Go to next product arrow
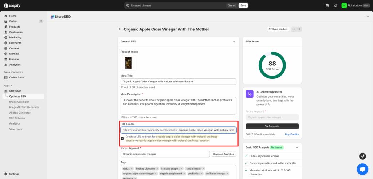 tap(299, 29)
